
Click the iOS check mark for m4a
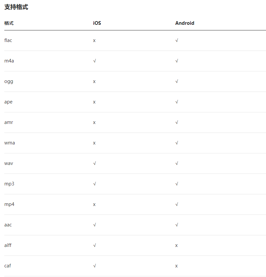(x=94, y=61)
